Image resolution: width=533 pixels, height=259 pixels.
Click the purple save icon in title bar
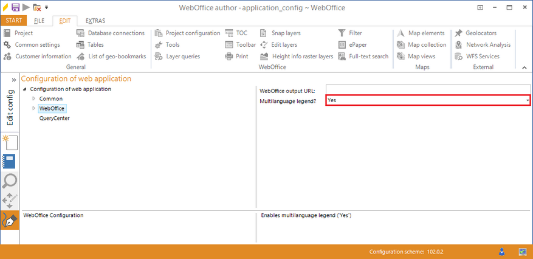pos(15,7)
